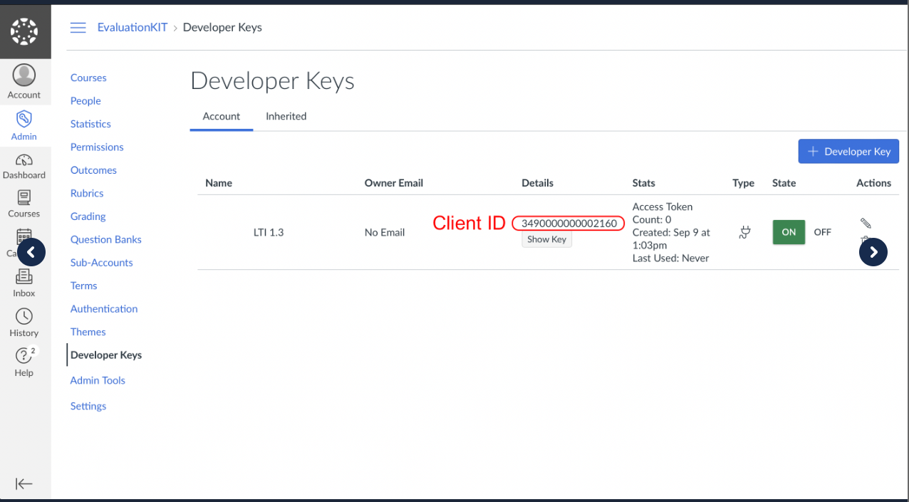Switch to the Inherited tab
Viewport: 909px width, 502px height.
[x=286, y=116]
